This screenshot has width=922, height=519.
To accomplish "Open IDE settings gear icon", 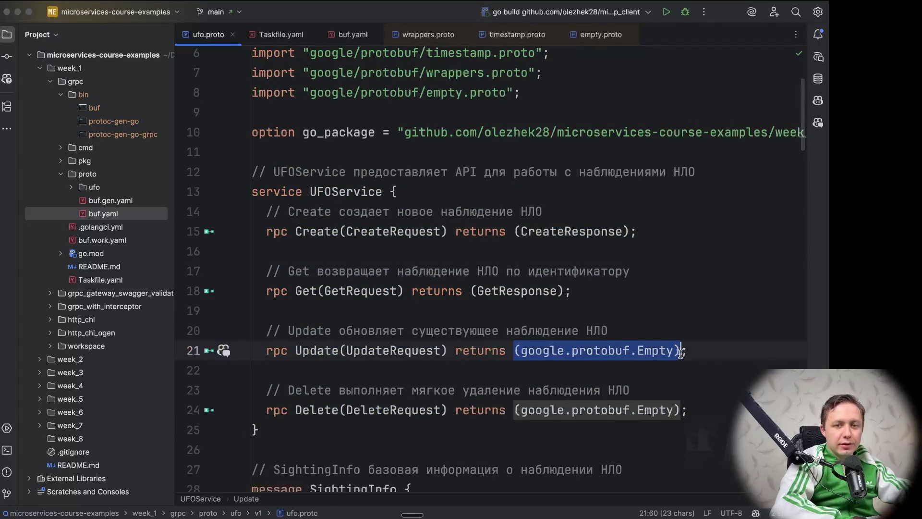I will 818,12.
